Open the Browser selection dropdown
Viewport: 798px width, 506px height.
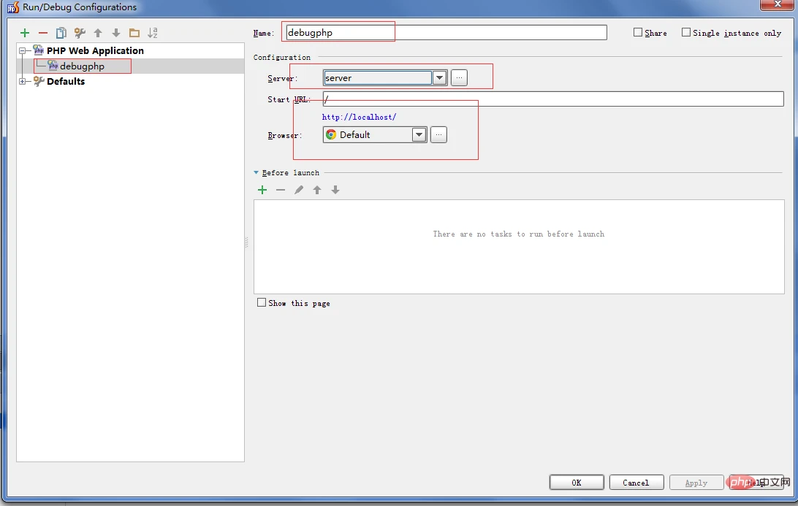(419, 134)
